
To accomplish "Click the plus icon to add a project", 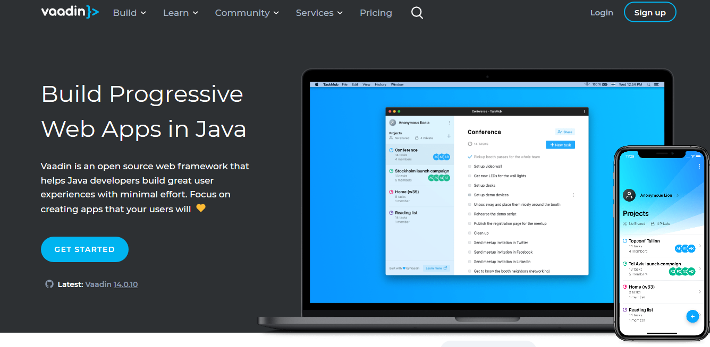I will [449, 136].
